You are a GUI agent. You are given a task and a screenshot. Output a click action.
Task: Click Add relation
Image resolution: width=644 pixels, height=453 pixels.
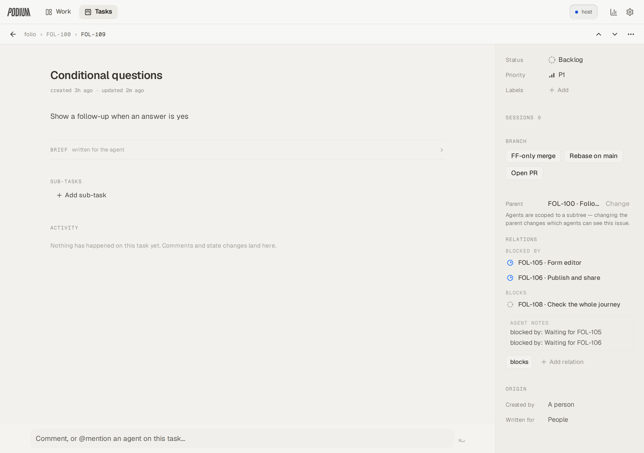[562, 362]
